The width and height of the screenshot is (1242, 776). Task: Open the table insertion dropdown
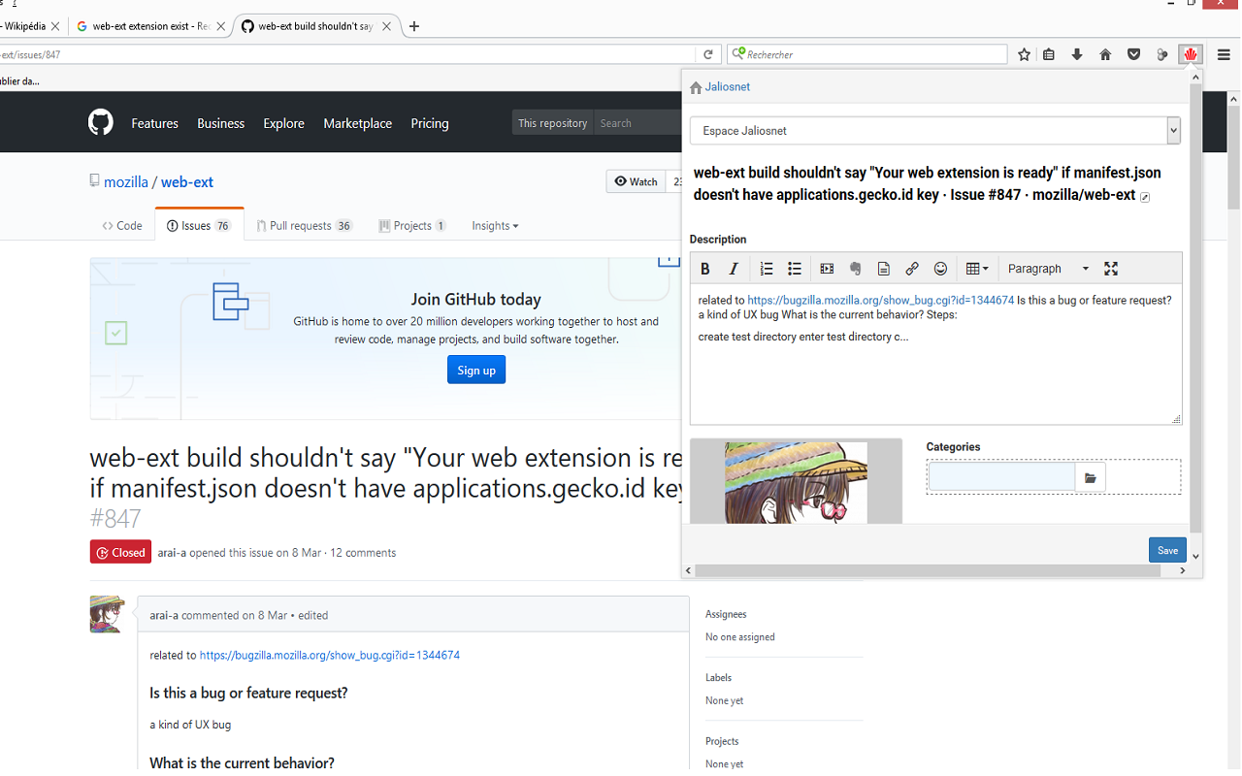(977, 269)
